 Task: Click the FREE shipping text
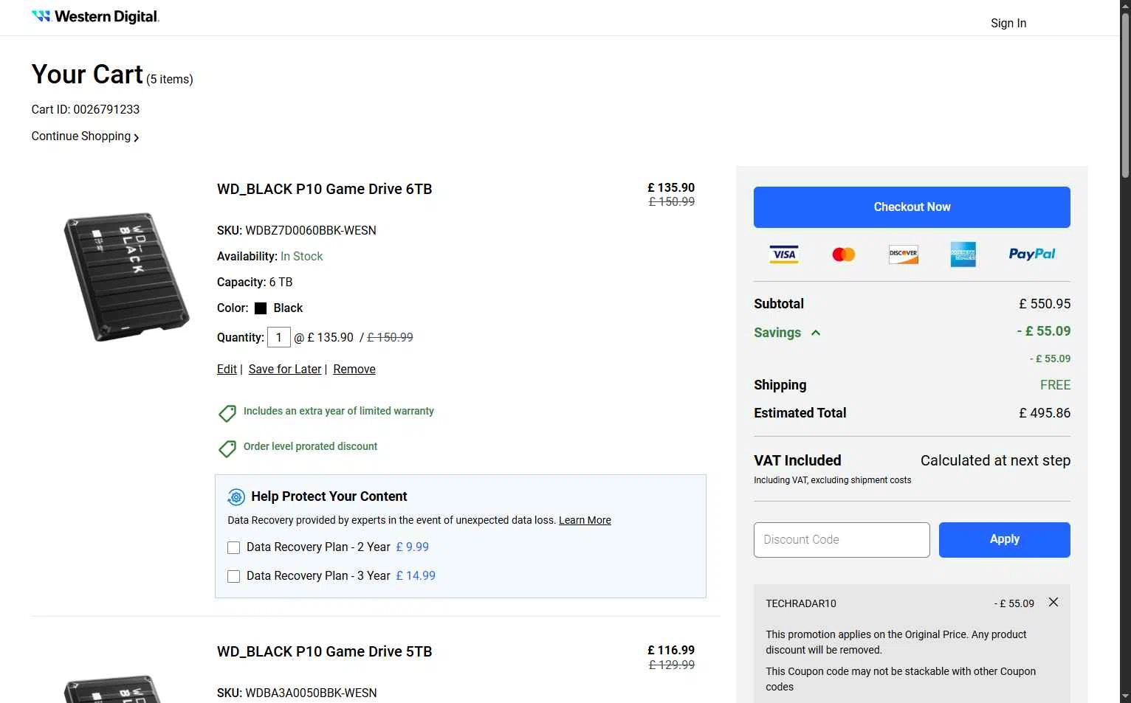point(1055,385)
